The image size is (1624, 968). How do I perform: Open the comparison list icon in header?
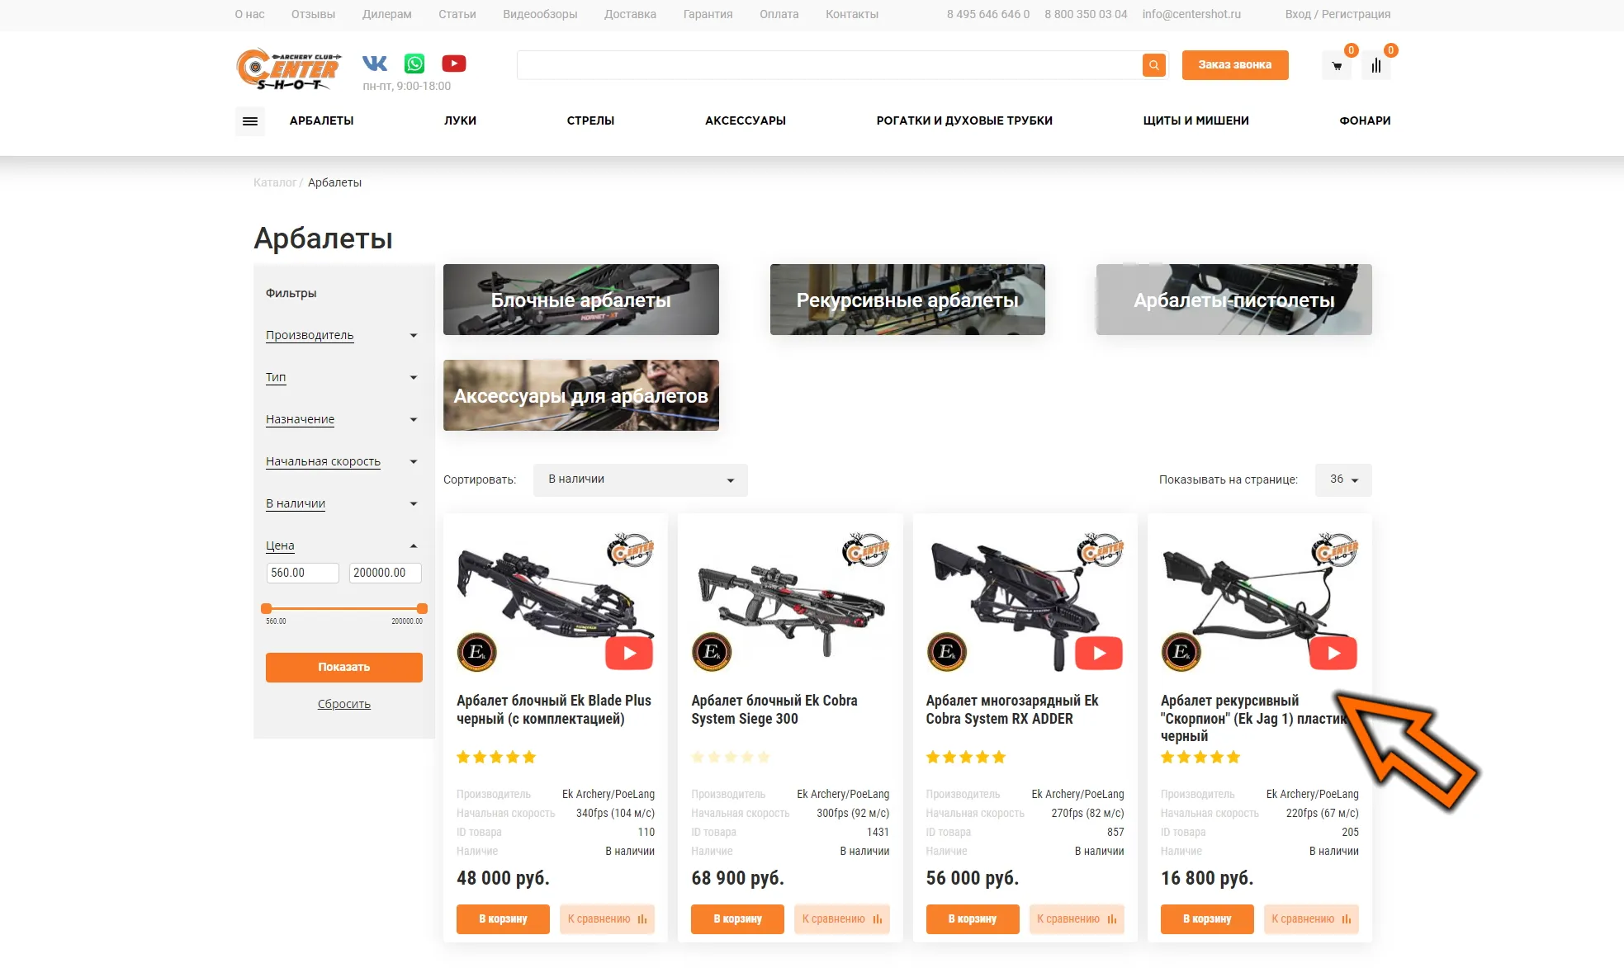(1376, 66)
